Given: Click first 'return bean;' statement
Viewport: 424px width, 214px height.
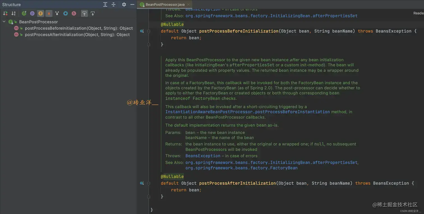Looking at the screenshot, I should [x=186, y=38].
